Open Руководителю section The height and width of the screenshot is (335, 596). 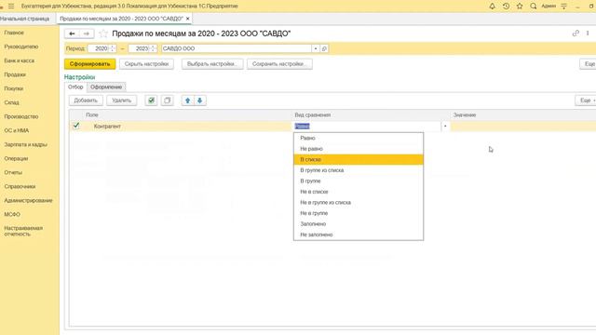21,47
